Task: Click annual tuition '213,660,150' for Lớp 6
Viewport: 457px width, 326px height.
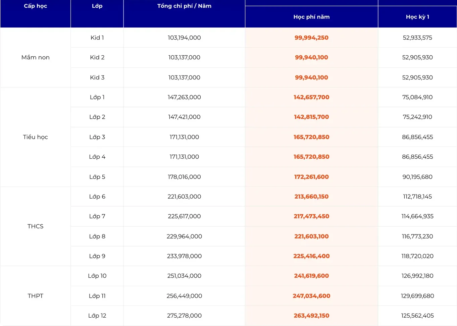Action: 311,197
